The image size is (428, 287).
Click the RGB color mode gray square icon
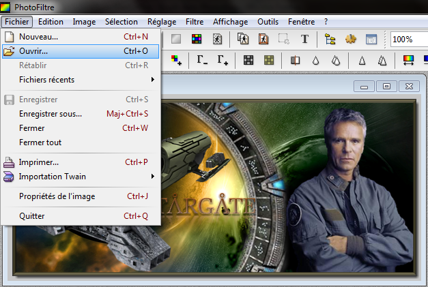[x=176, y=39]
